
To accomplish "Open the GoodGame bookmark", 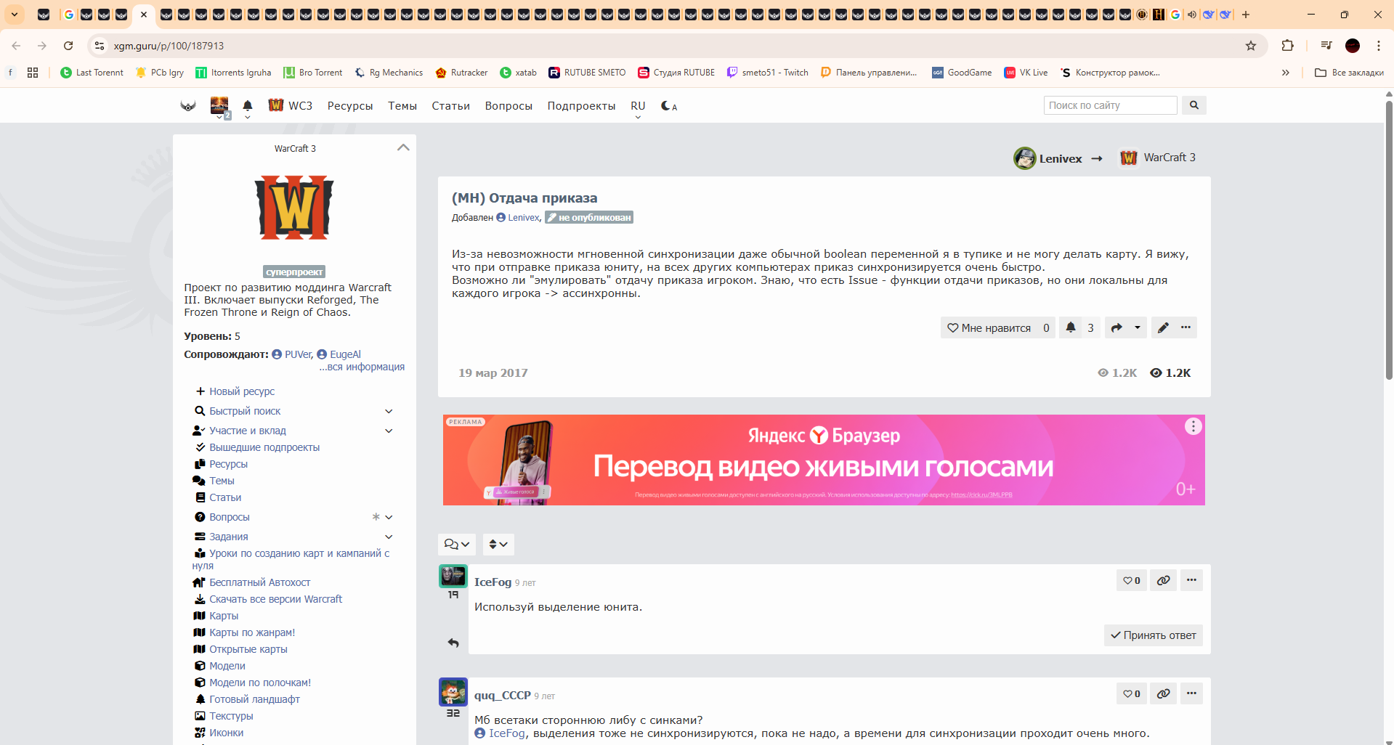I will coord(962,73).
